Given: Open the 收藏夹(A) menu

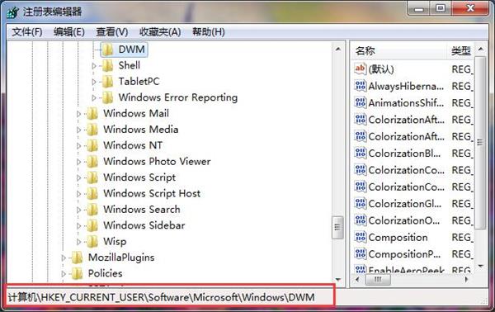Looking at the screenshot, I should pos(160,32).
